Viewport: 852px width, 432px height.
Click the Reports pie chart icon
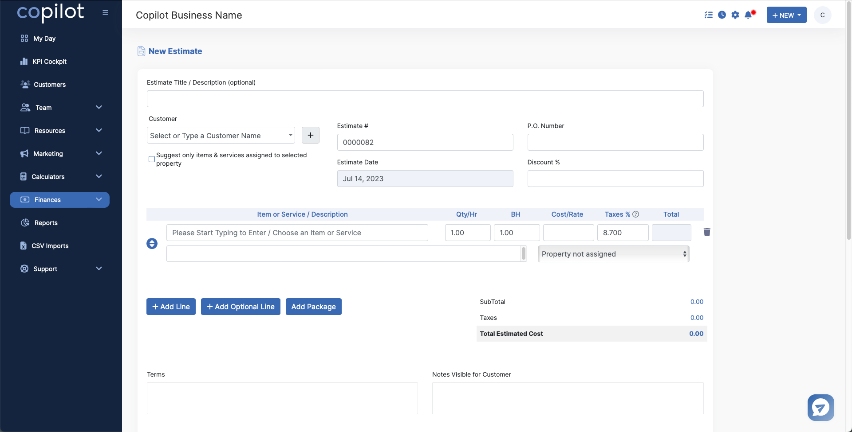[25, 222]
